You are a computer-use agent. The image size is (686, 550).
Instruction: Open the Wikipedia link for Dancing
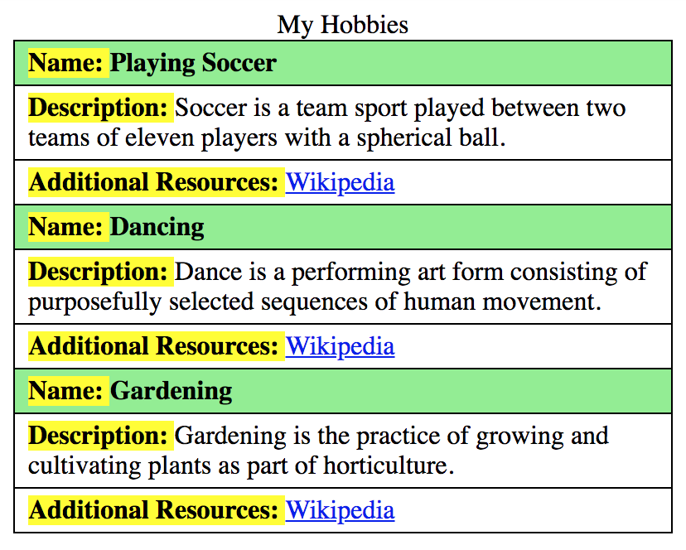pyautogui.click(x=340, y=346)
